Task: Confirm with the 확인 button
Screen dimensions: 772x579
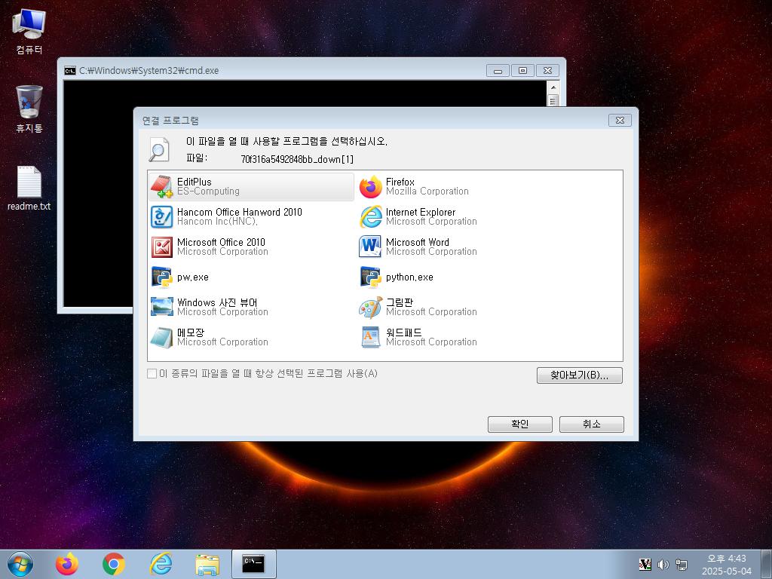Action: tap(520, 424)
